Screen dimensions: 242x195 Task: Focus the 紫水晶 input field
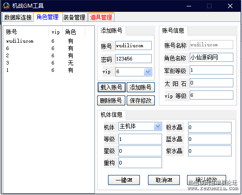pyautogui.click(x=210, y=151)
